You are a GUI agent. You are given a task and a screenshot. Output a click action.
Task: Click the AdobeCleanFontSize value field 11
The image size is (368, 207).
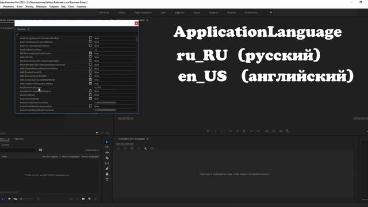coord(114,49)
